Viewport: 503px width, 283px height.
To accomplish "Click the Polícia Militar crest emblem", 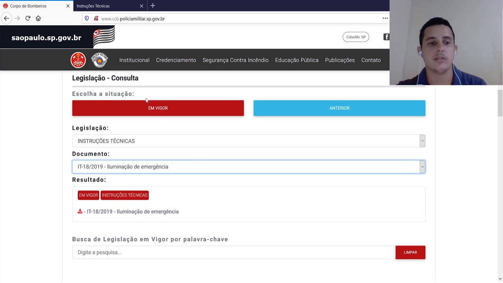I will point(99,60).
